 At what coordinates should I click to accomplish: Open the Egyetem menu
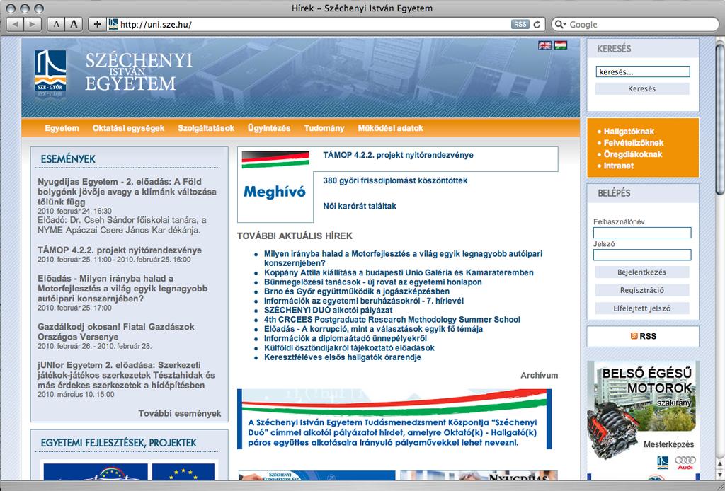(62, 128)
